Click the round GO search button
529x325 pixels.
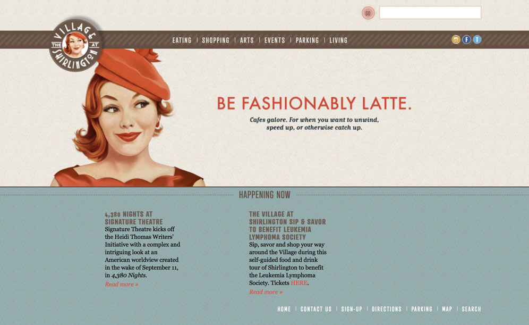pyautogui.click(x=368, y=13)
